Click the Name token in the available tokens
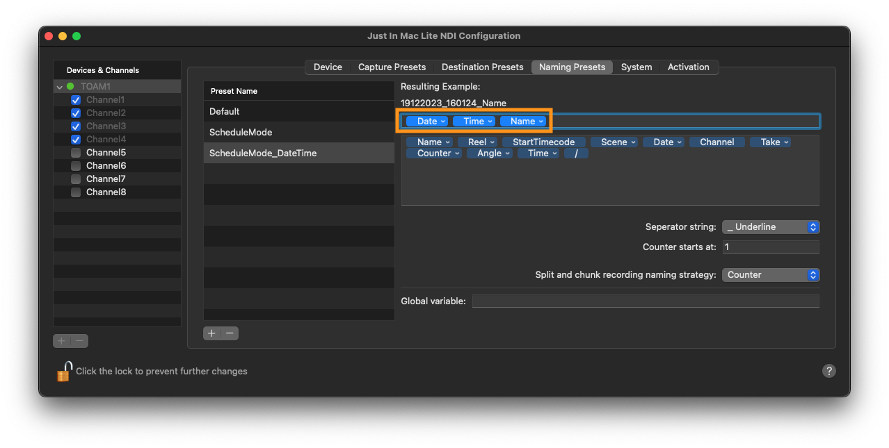 pos(429,142)
